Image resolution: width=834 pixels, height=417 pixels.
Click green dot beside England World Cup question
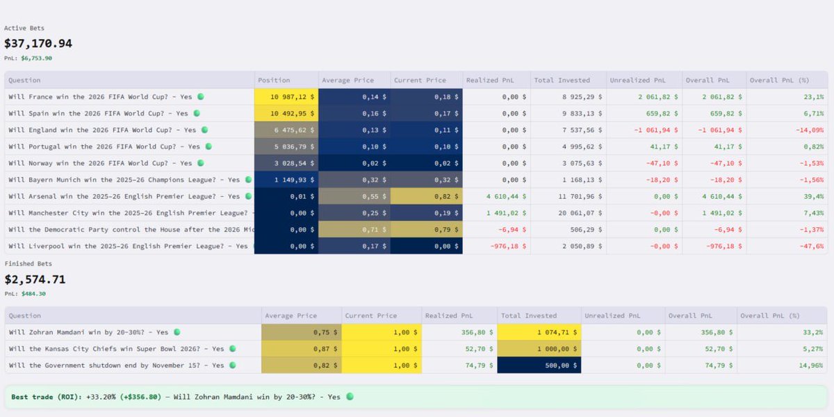206,130
